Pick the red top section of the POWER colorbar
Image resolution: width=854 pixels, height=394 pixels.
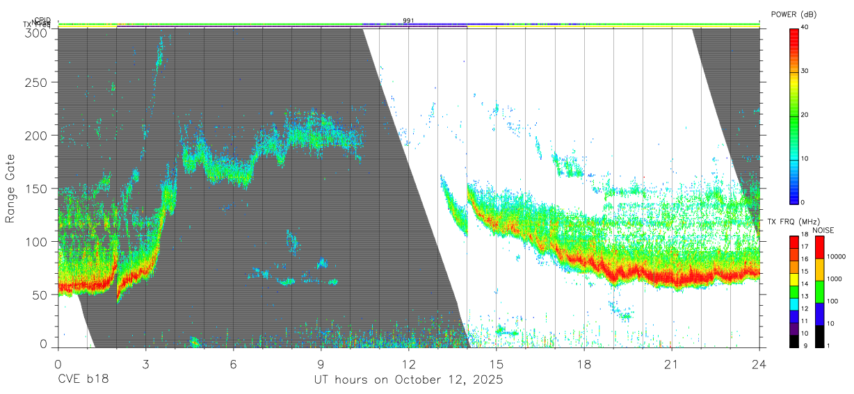794,49
